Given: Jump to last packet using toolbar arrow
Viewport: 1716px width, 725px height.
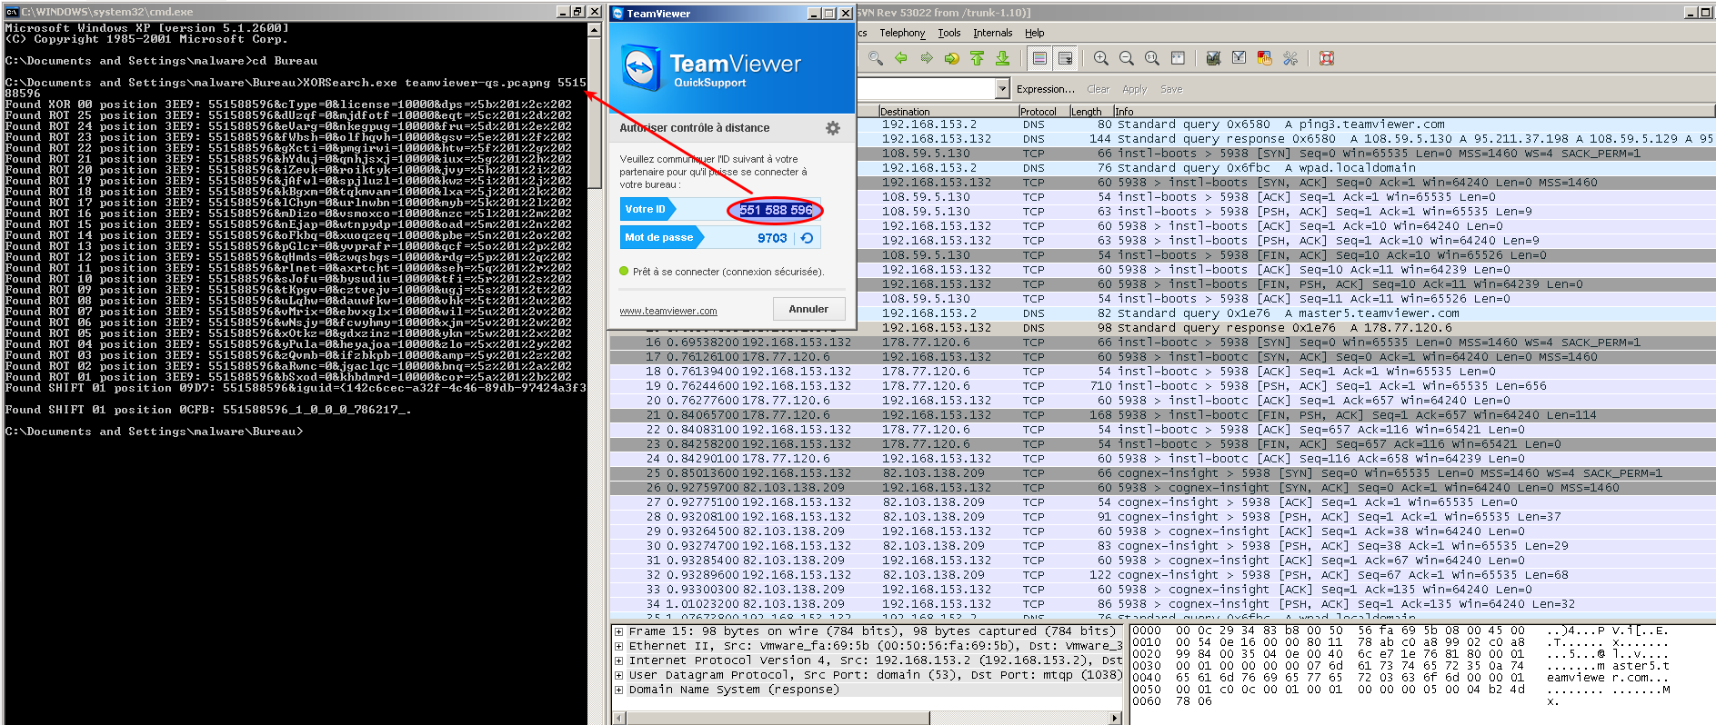Looking at the screenshot, I should (1002, 58).
